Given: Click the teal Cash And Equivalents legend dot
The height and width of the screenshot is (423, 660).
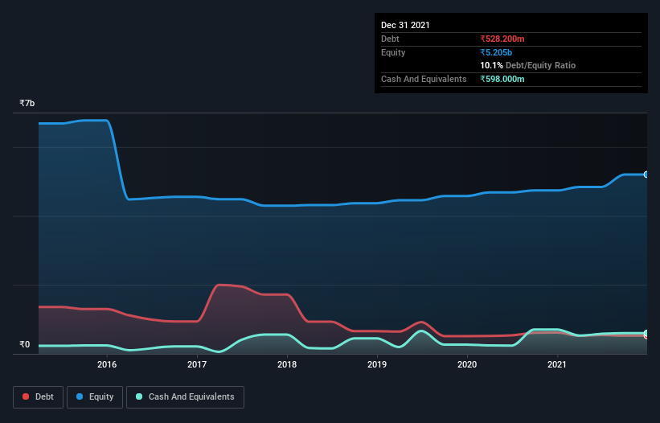Looking at the screenshot, I should [139, 396].
